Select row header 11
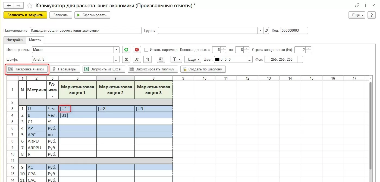Viewport: 380px width, 182px height. pyautogui.click(x=12, y=161)
